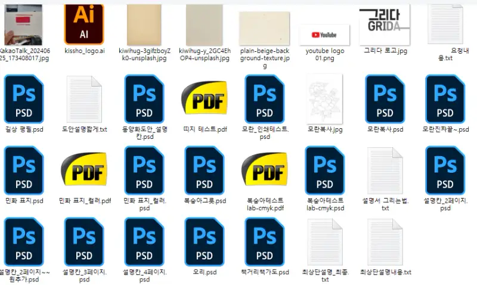Click the 모란복사.jpg flower drawing thumbnail
This screenshot has width=477, height=285.
pyautogui.click(x=325, y=99)
